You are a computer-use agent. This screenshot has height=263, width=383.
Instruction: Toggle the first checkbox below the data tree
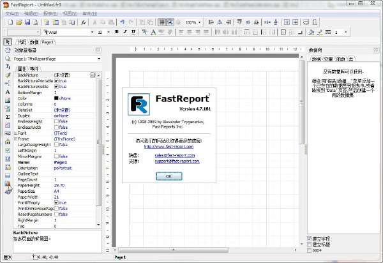coord(310,239)
